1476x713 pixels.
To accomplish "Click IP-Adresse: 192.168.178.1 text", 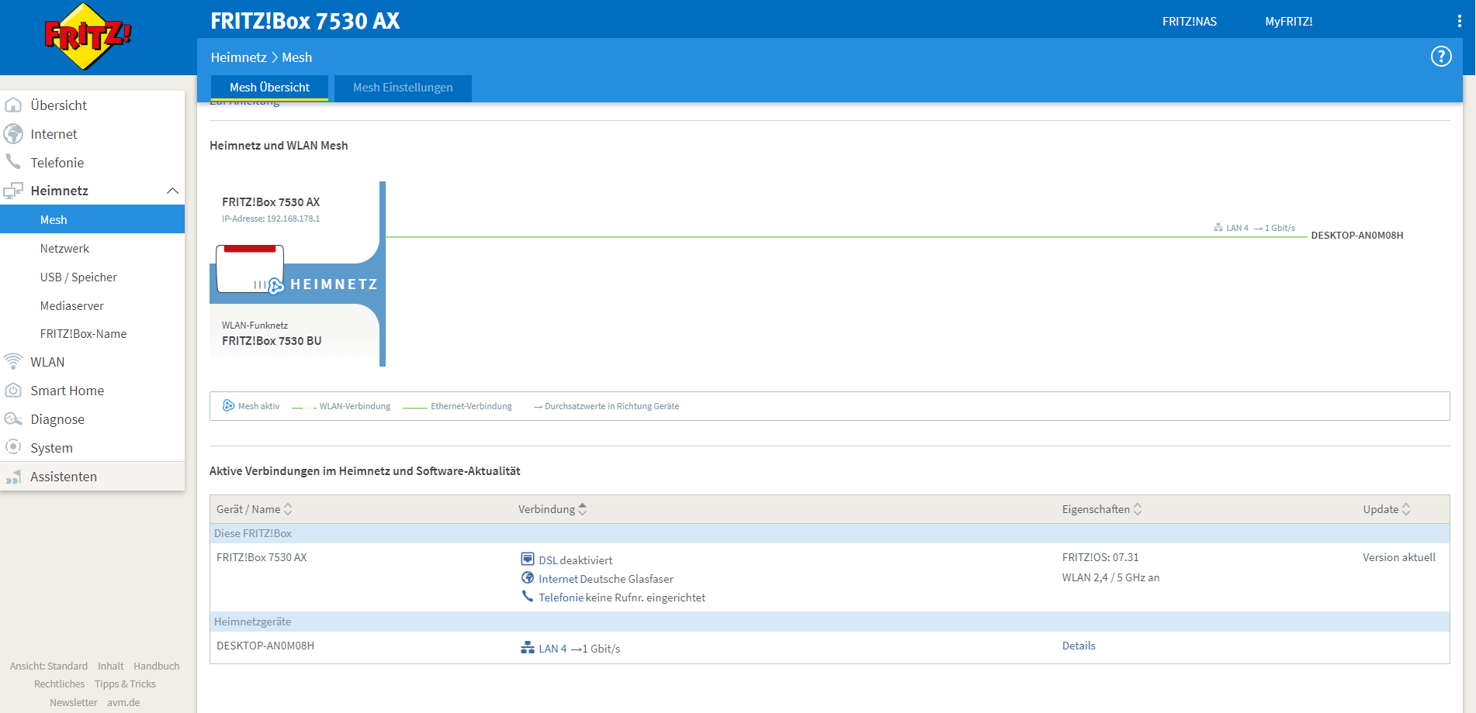I will pyautogui.click(x=271, y=219).
